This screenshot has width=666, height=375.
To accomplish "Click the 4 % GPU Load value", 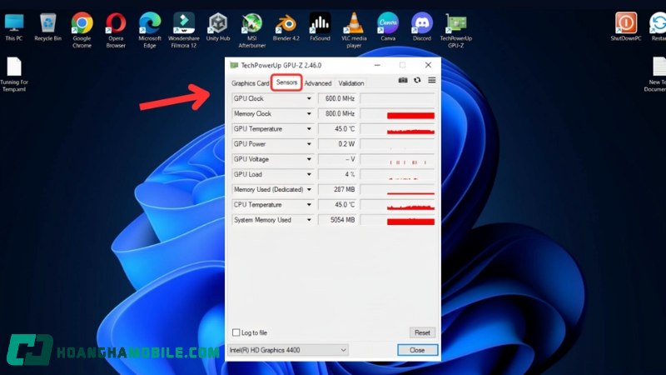I will pyautogui.click(x=338, y=174).
